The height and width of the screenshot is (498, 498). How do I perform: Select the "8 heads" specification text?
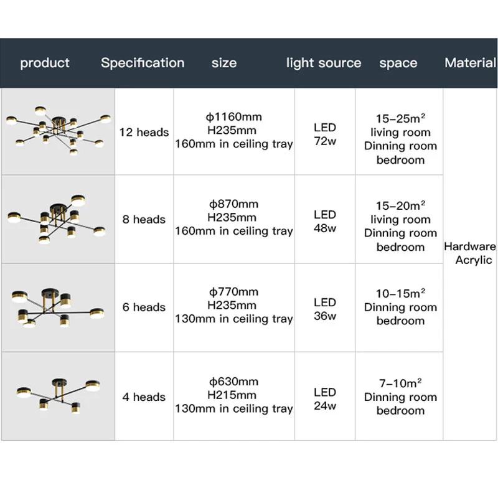point(144,219)
